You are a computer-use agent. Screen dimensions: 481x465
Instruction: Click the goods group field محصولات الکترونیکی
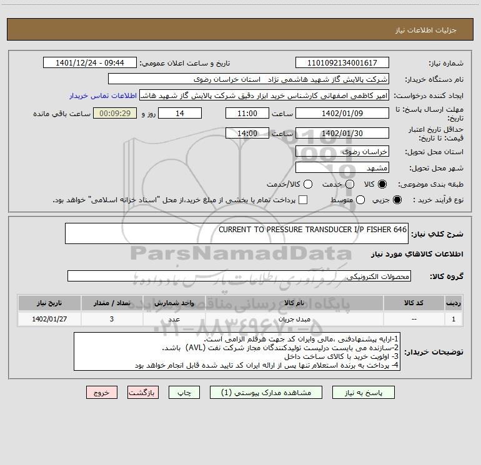click(x=239, y=276)
